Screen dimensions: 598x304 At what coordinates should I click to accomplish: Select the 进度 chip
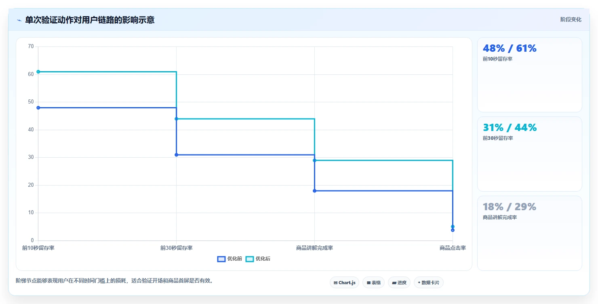399,283
